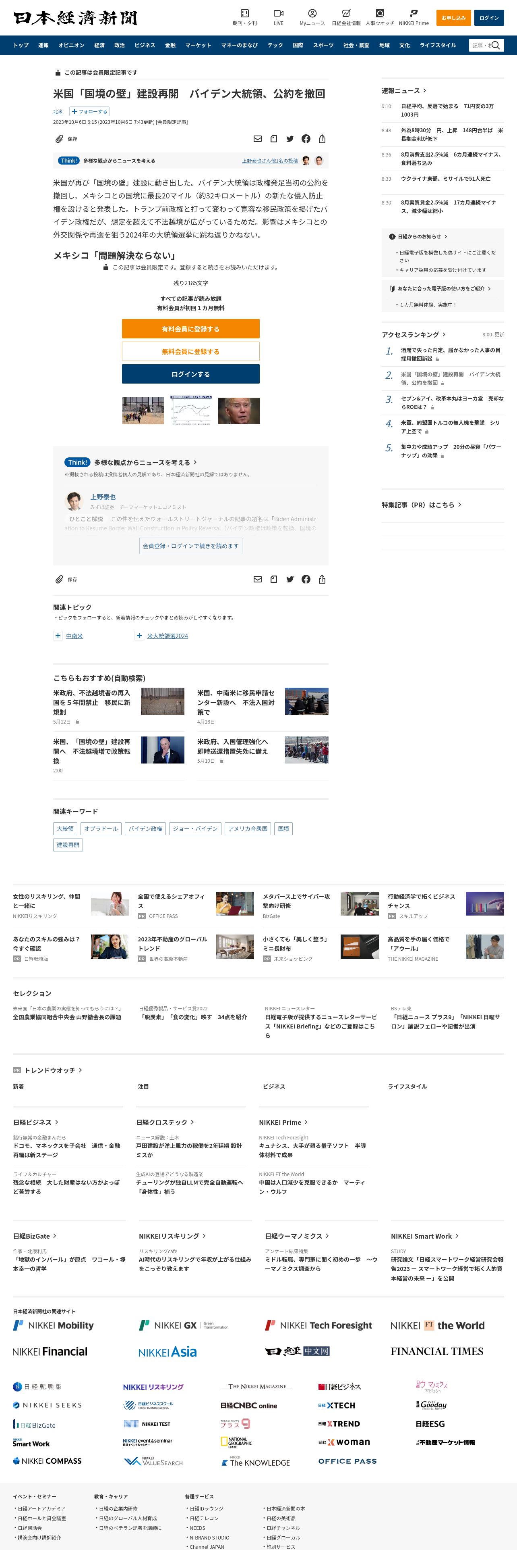Share on Twitter using top icon
This screenshot has height=1550, width=517.
tap(290, 139)
